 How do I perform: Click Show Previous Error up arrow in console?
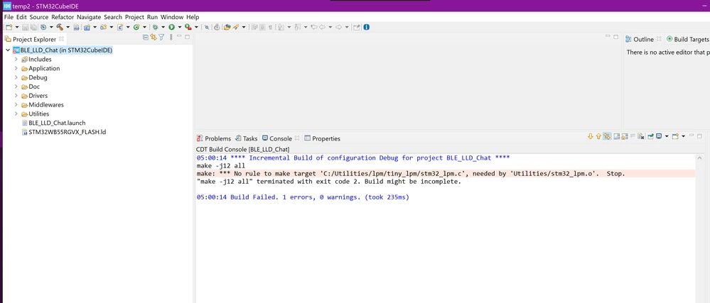coord(598,136)
